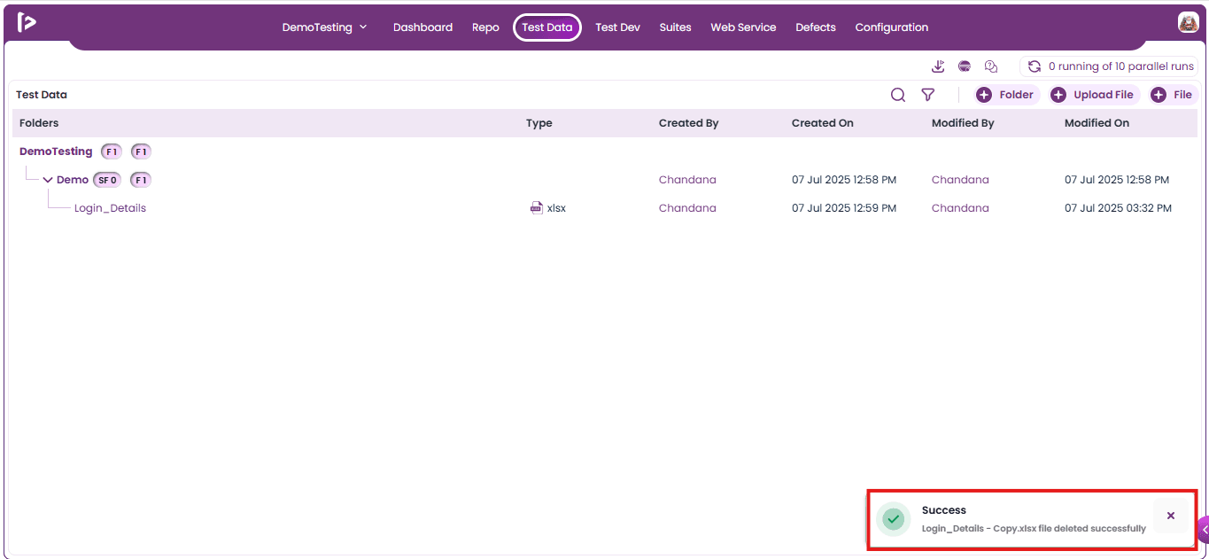
Task: Go to the Dashboard tab
Action: click(x=422, y=27)
